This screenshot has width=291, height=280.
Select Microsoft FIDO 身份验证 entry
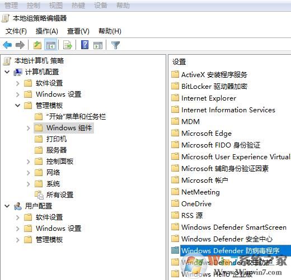[221, 145]
